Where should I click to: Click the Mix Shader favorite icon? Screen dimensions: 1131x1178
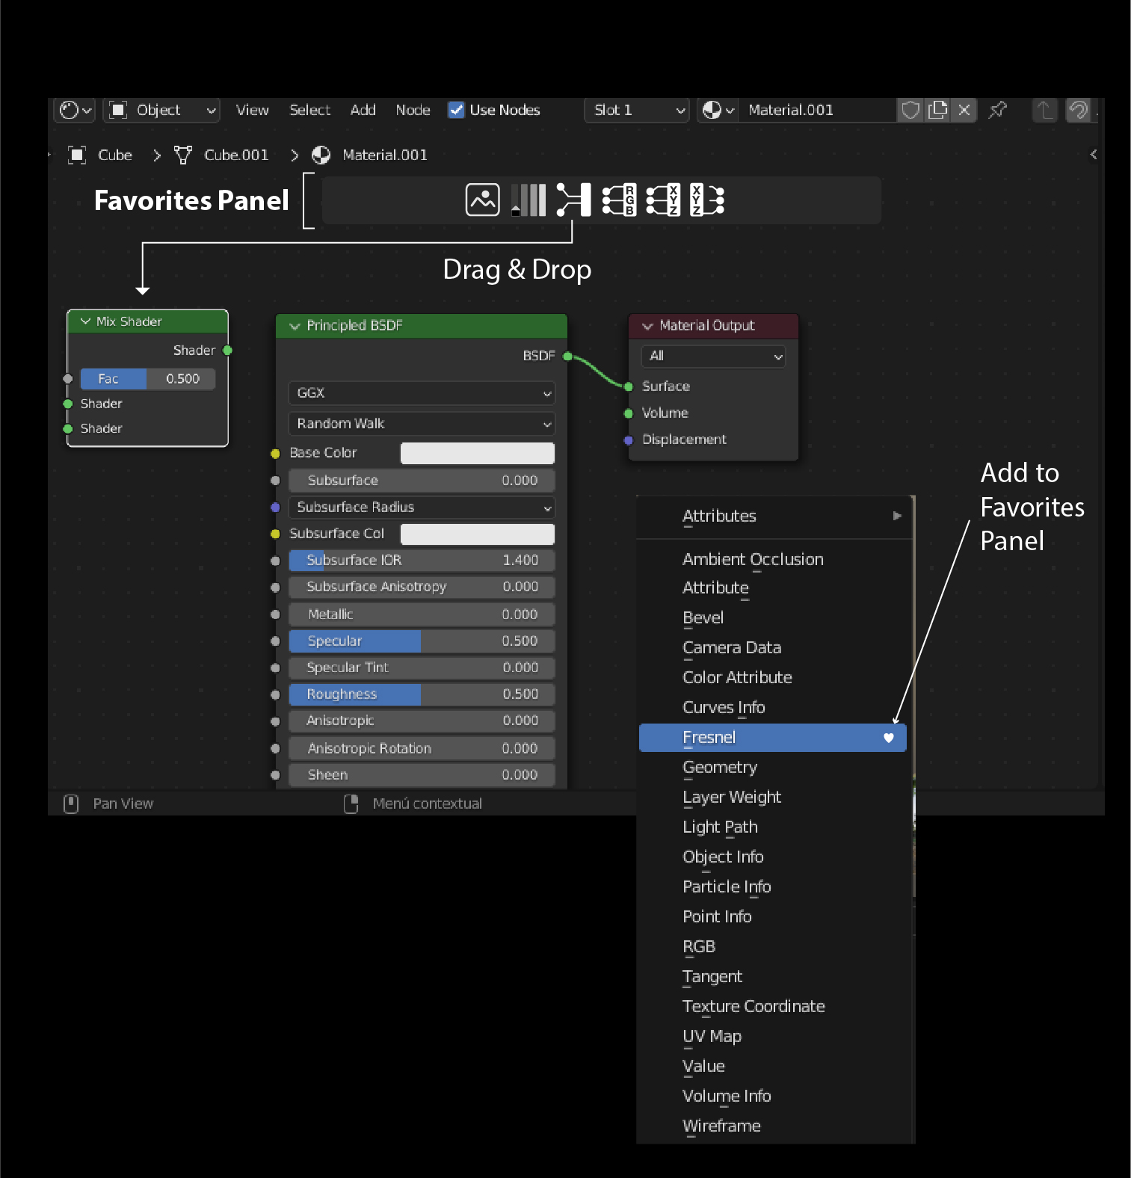[573, 200]
